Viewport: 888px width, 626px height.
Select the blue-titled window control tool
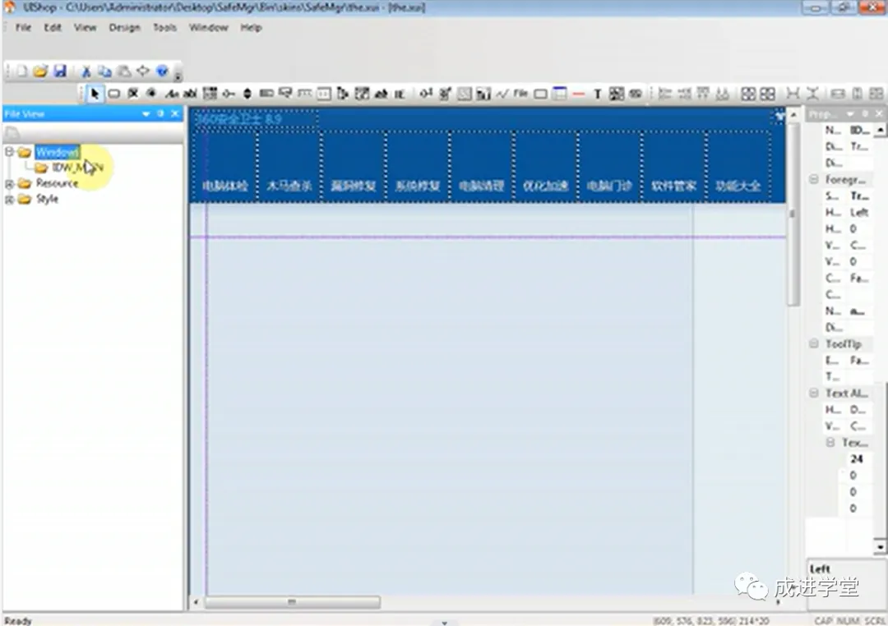[x=560, y=94]
